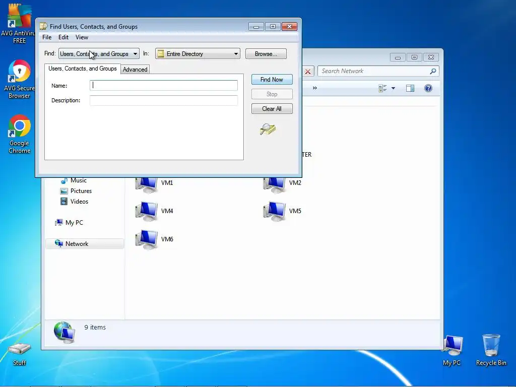This screenshot has height=387, width=516.
Task: Click the Network globe icon in the status pane
Action: point(64,333)
